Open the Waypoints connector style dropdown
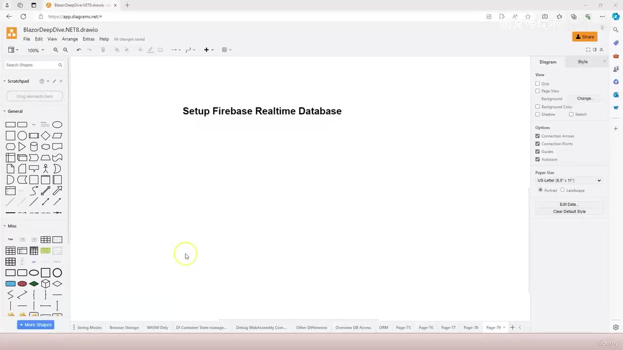Image resolution: width=623 pixels, height=350 pixels. tap(190, 50)
